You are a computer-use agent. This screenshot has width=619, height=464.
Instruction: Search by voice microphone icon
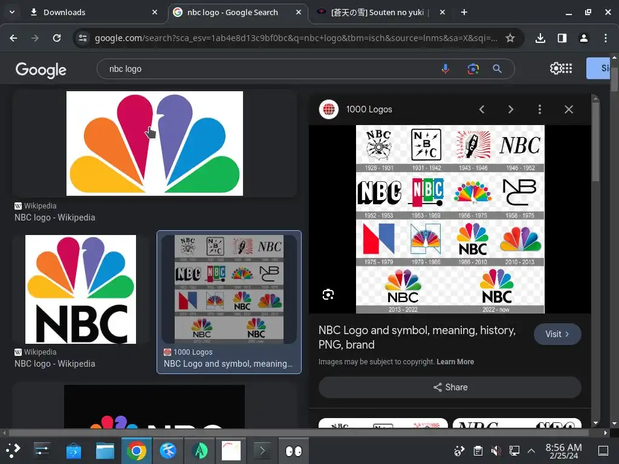(446, 69)
